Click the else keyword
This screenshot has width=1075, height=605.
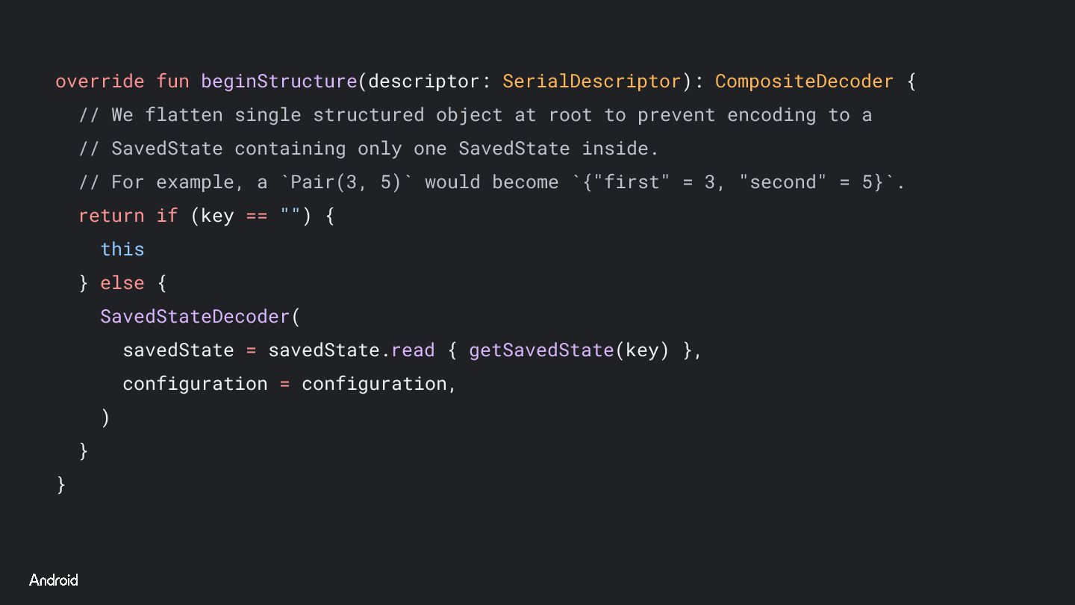122,282
